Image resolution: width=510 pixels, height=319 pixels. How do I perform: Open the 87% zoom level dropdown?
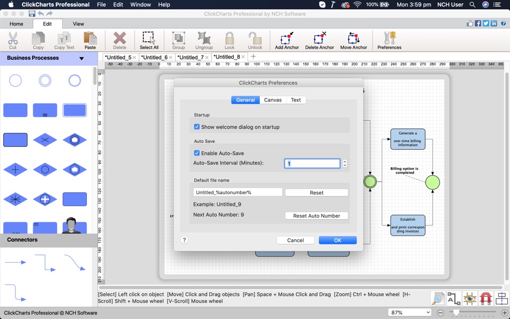pyautogui.click(x=411, y=313)
